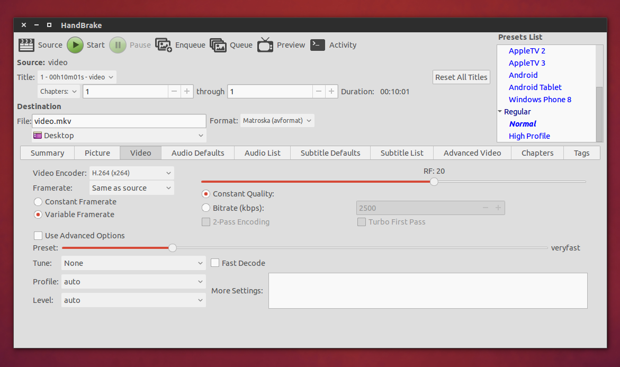Select Variable Framerate radio button
Screen dimensions: 620x367
point(38,214)
